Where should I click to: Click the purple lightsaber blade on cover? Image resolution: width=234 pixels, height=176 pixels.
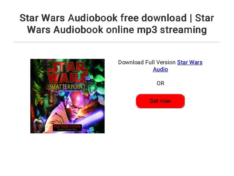click(x=92, y=118)
